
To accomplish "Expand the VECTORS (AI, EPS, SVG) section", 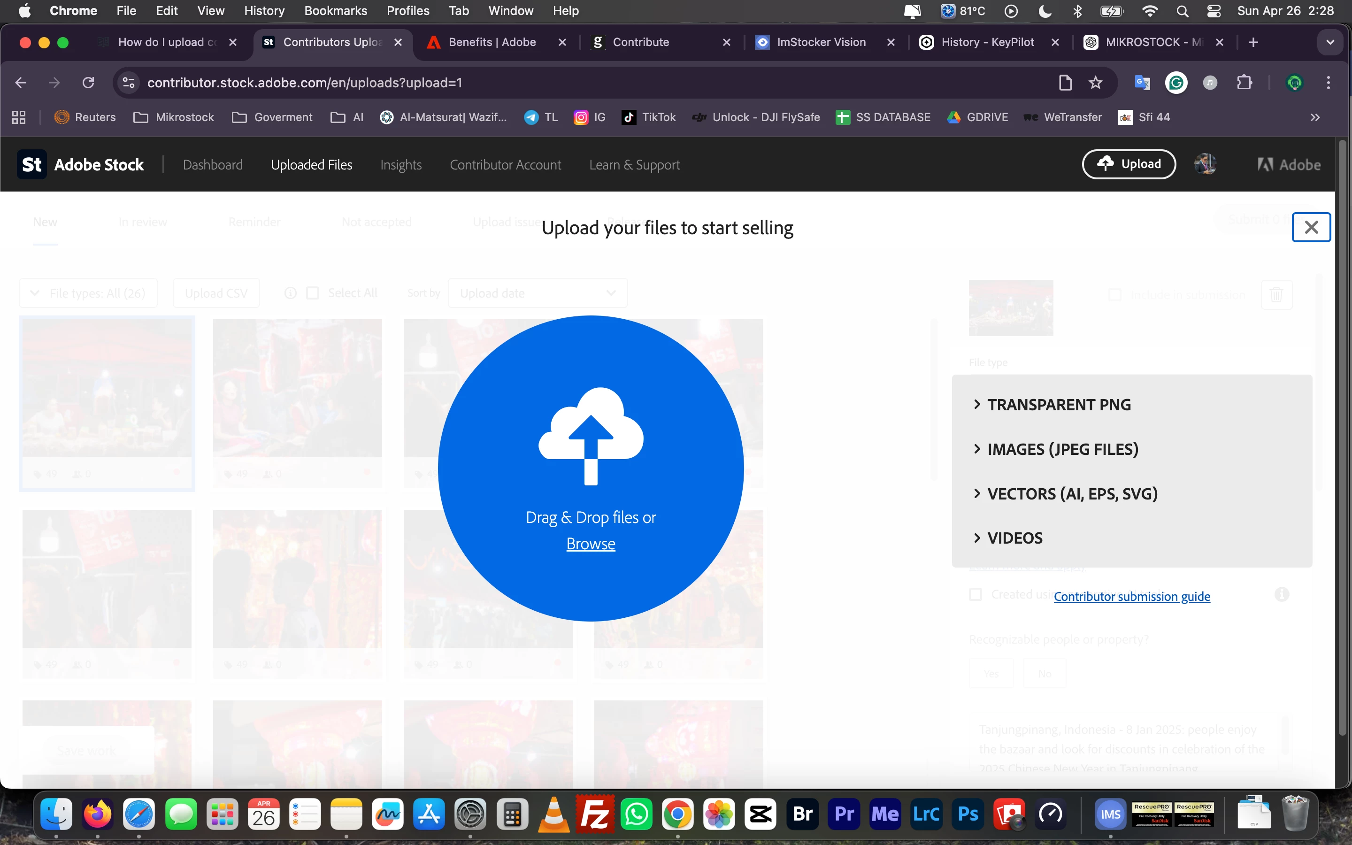I will point(1072,493).
